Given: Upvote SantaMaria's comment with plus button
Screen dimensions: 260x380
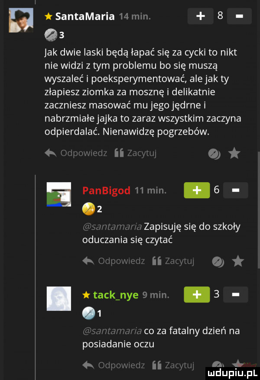Looking at the screenshot, I should click(x=200, y=16).
